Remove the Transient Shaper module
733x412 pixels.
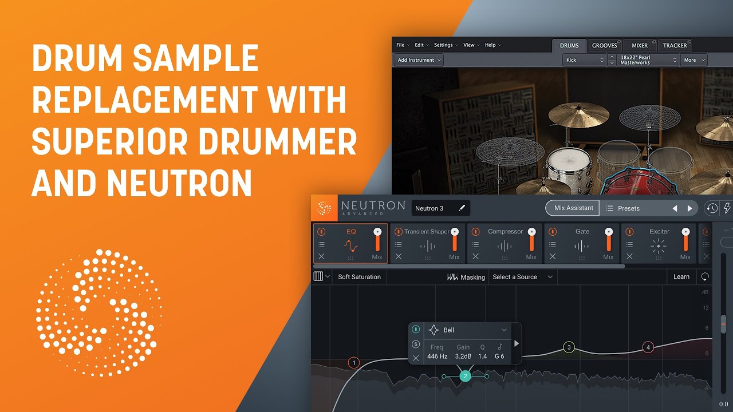tap(399, 257)
